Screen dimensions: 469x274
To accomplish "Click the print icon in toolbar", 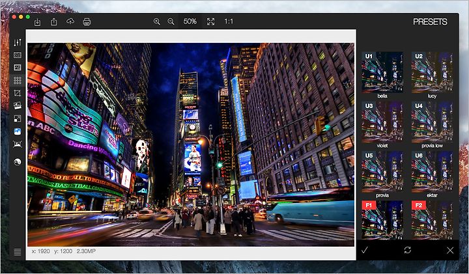I will [87, 22].
